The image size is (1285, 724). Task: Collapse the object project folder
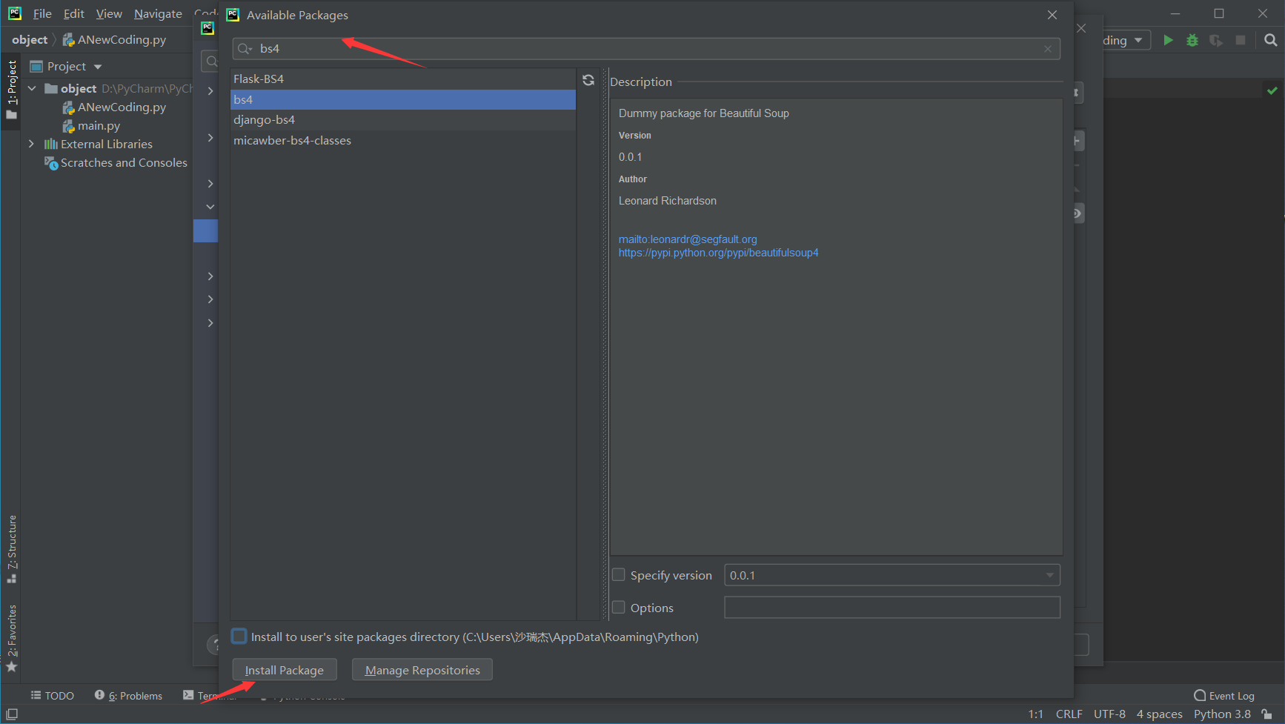coord(32,88)
